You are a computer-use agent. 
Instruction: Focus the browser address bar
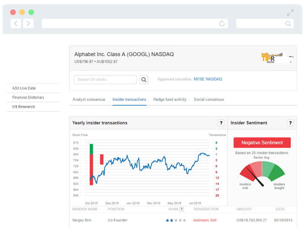point(135,23)
